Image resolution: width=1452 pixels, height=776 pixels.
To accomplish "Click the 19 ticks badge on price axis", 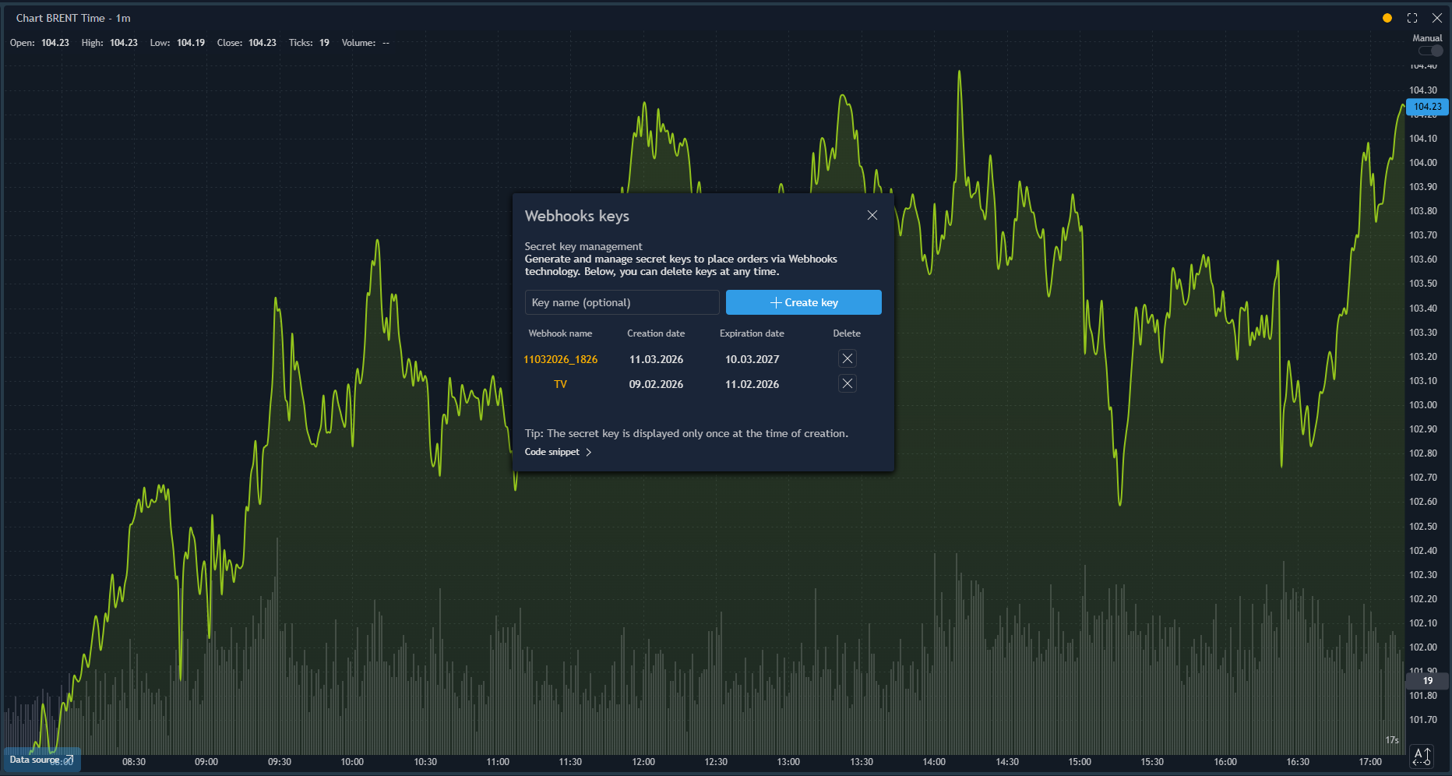I will click(x=1427, y=680).
